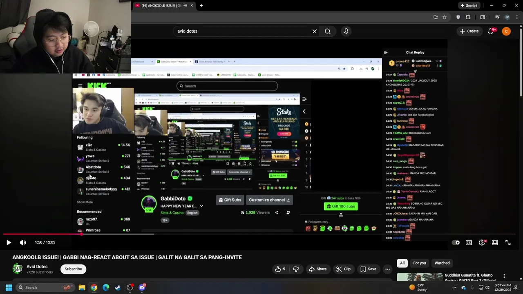Mute the video player volume
The height and width of the screenshot is (294, 523).
tap(23, 243)
